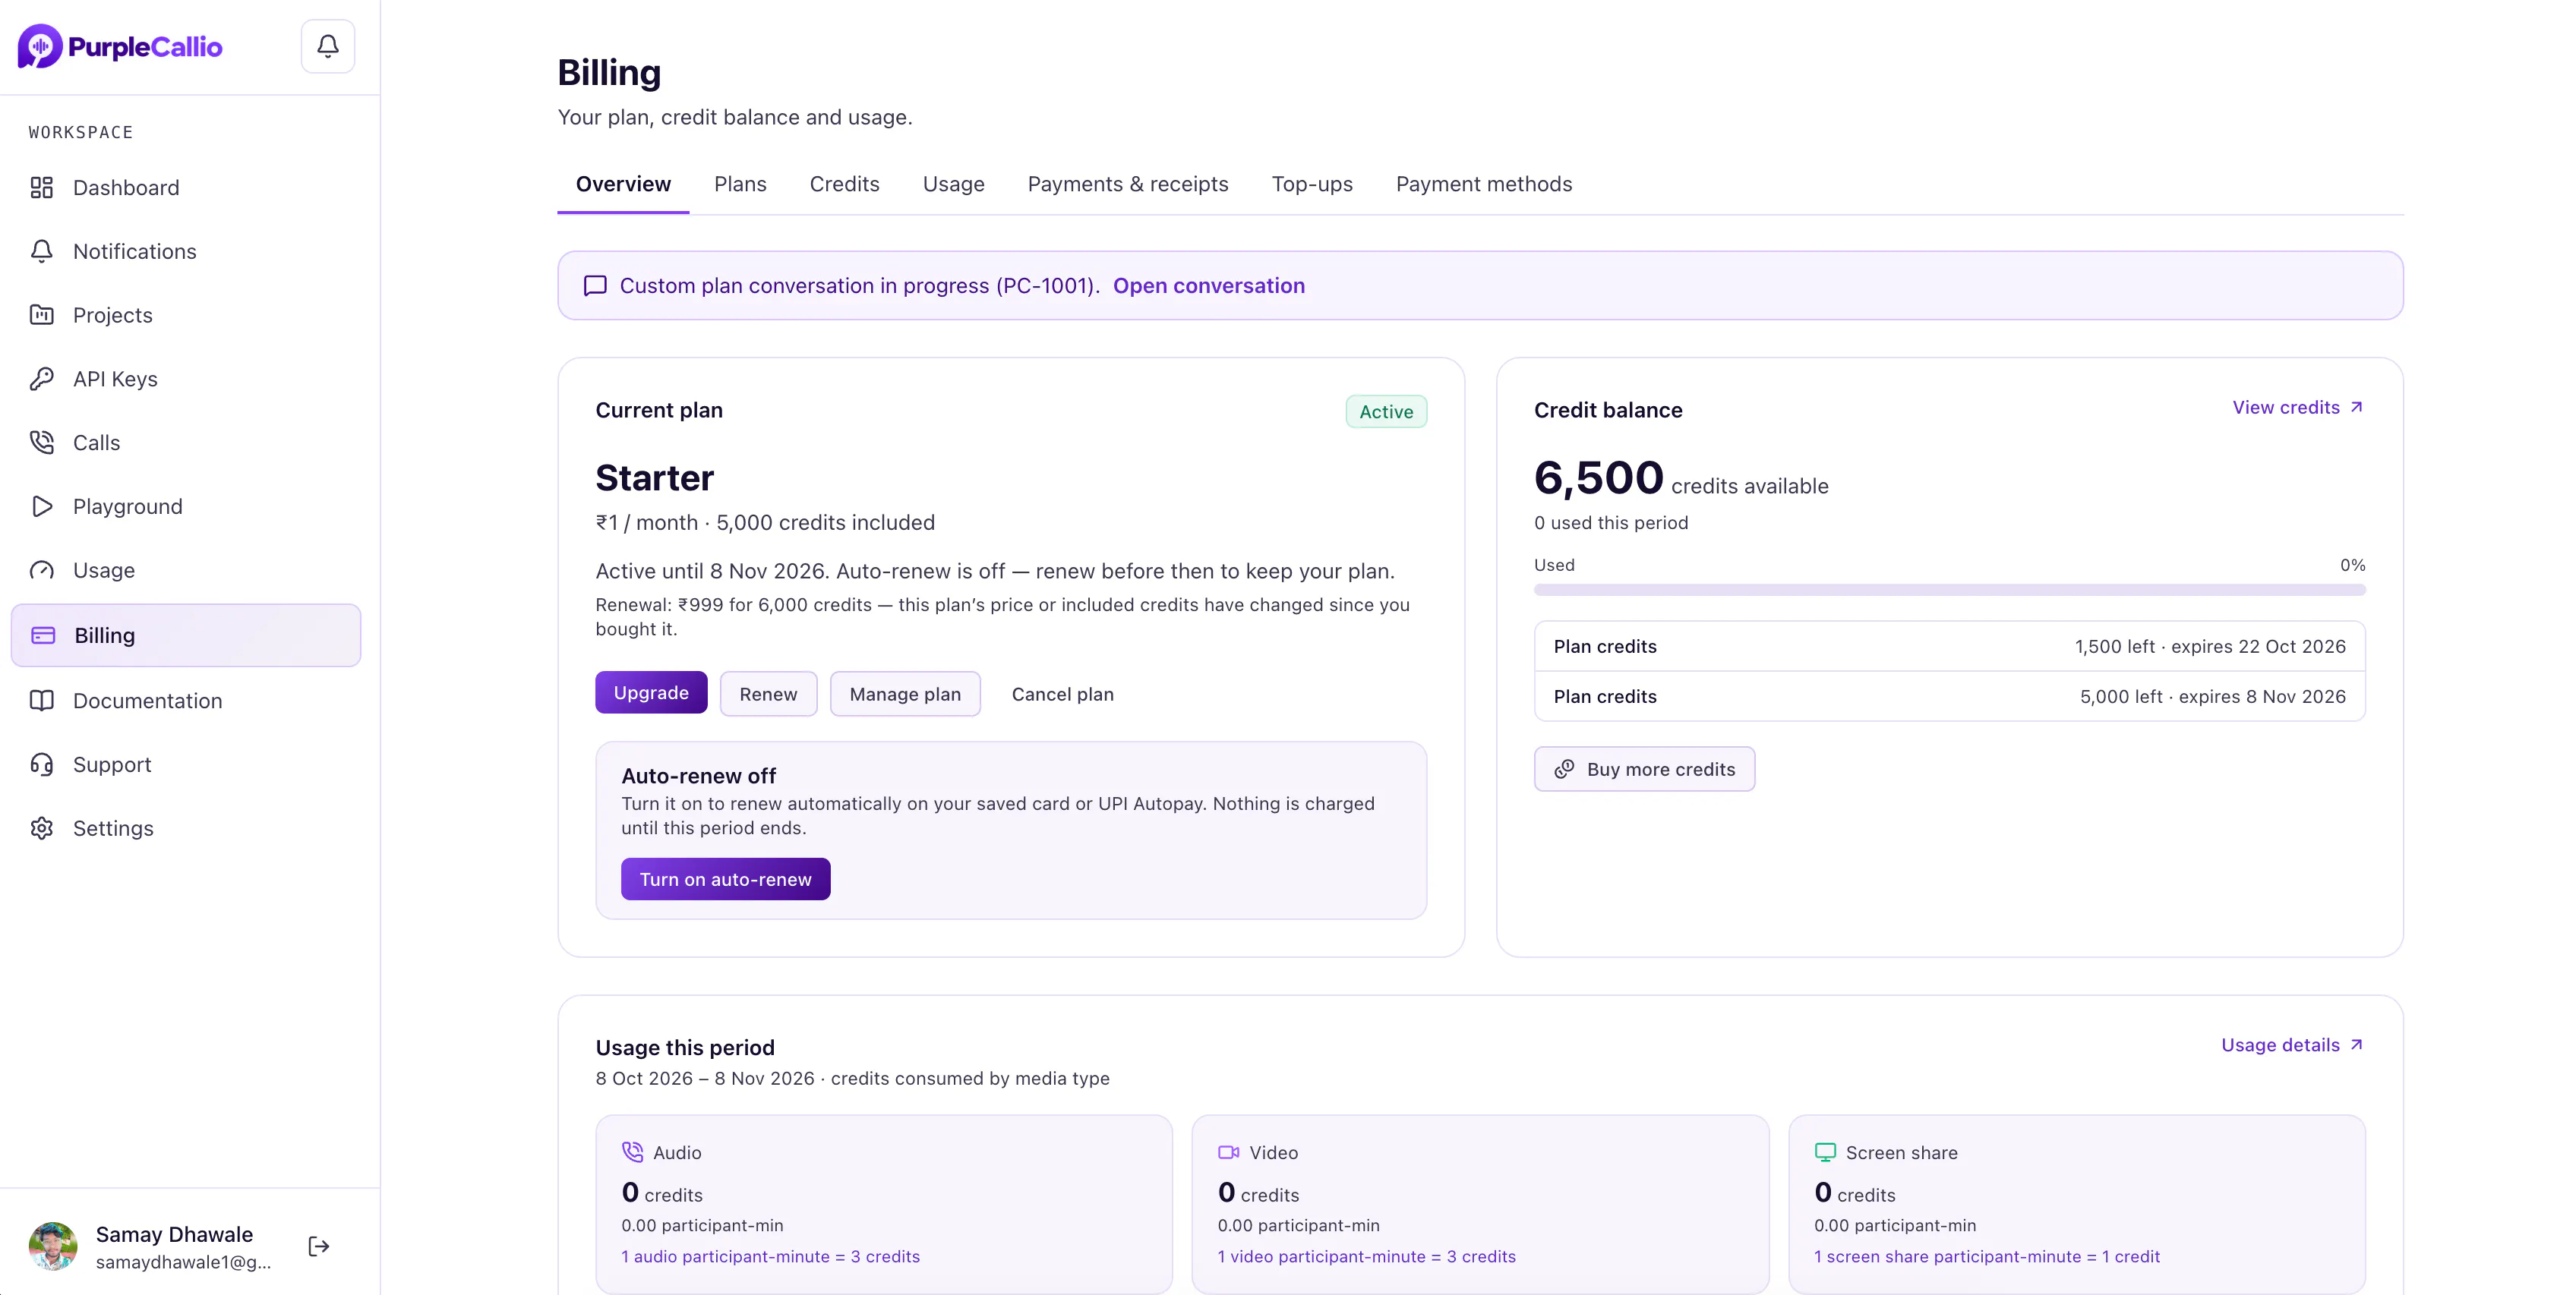Click Samay Dhawale's profile avatar
The width and height of the screenshot is (2576, 1295).
(53, 1246)
